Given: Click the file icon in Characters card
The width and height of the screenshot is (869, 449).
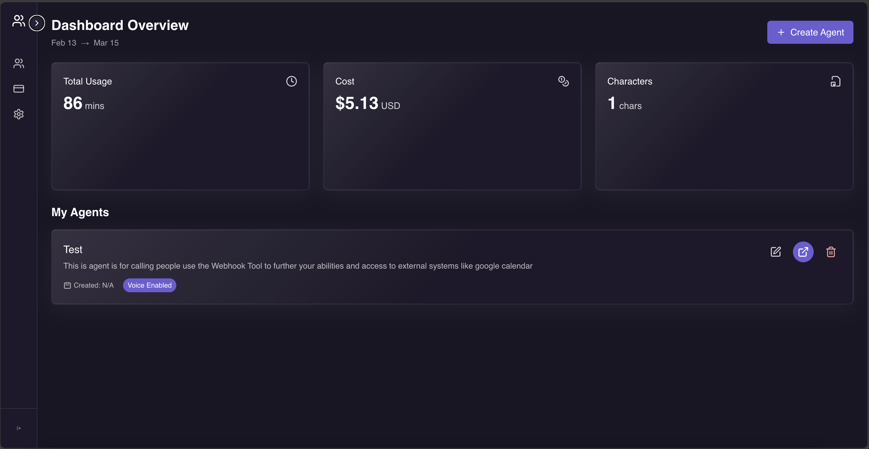Looking at the screenshot, I should (835, 81).
